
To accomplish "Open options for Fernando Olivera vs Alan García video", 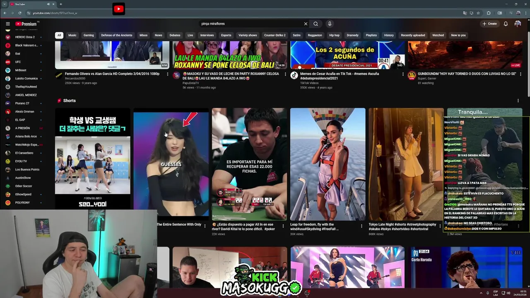I will point(168,74).
